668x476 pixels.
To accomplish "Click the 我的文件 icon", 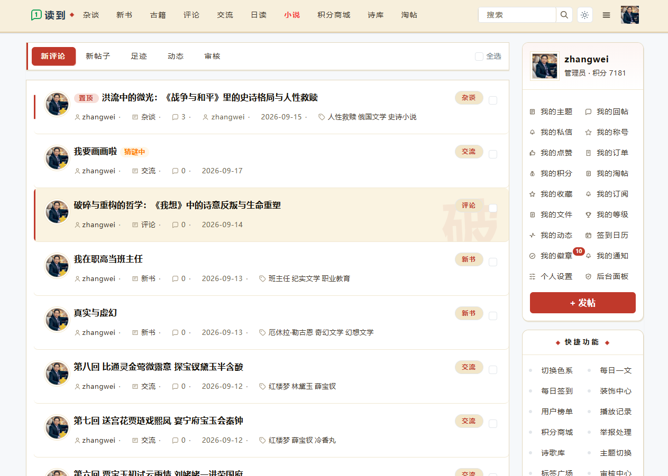I will click(533, 214).
